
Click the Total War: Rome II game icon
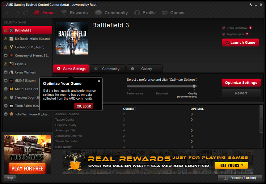coord(11,114)
